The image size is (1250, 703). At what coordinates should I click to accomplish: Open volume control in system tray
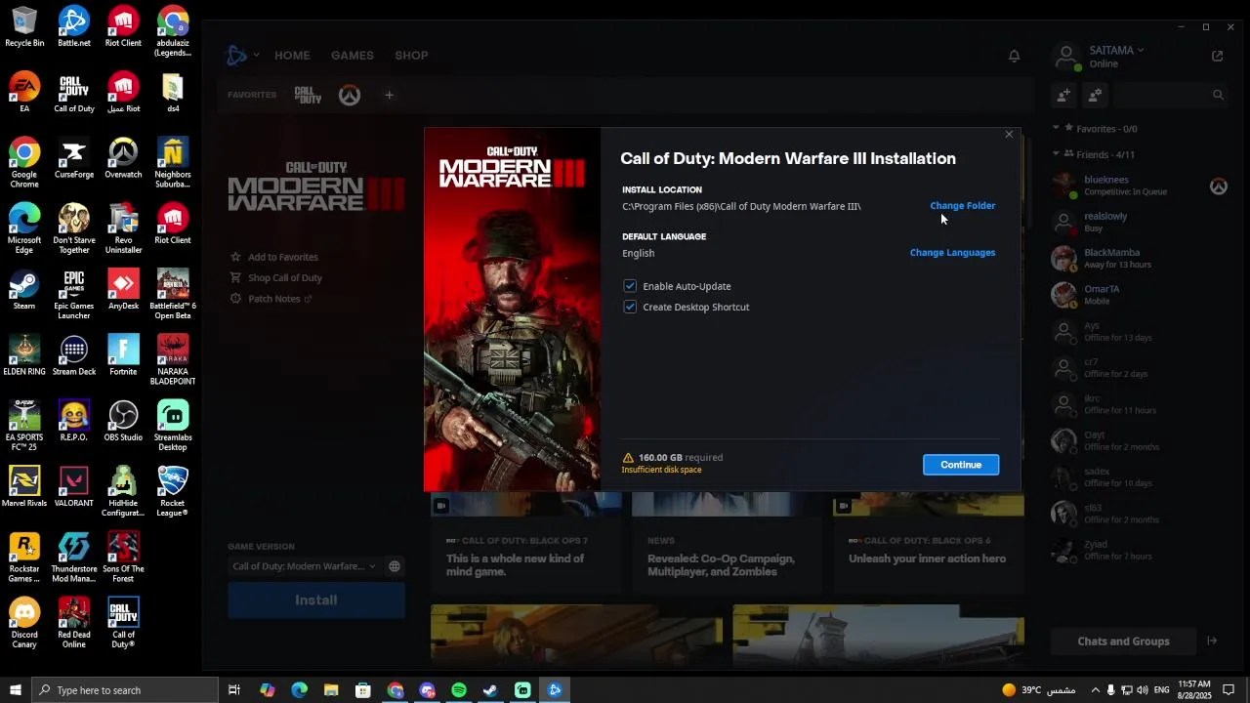pyautogui.click(x=1143, y=690)
